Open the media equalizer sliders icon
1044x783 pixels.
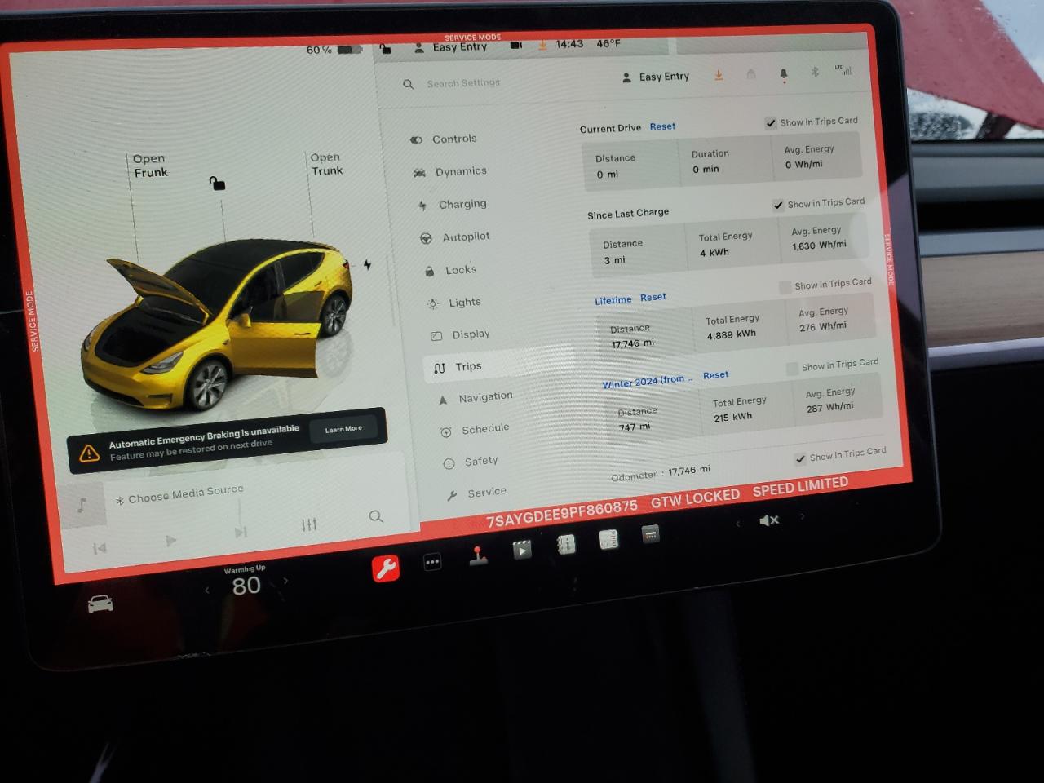click(308, 524)
